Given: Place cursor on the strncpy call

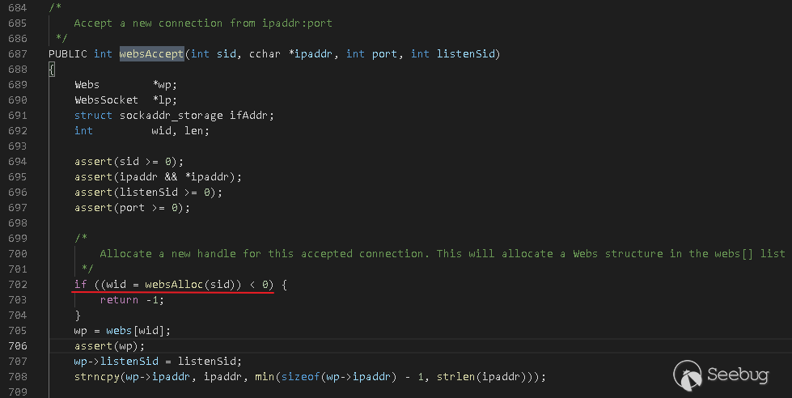Looking at the screenshot, I should pos(96,376).
